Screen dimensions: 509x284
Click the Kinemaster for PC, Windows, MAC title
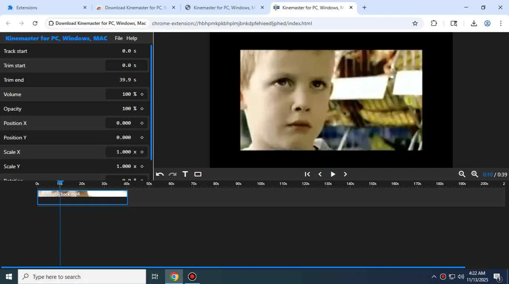click(57, 38)
